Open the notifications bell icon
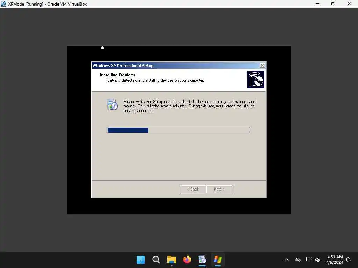The height and width of the screenshot is (268, 358). [348, 260]
